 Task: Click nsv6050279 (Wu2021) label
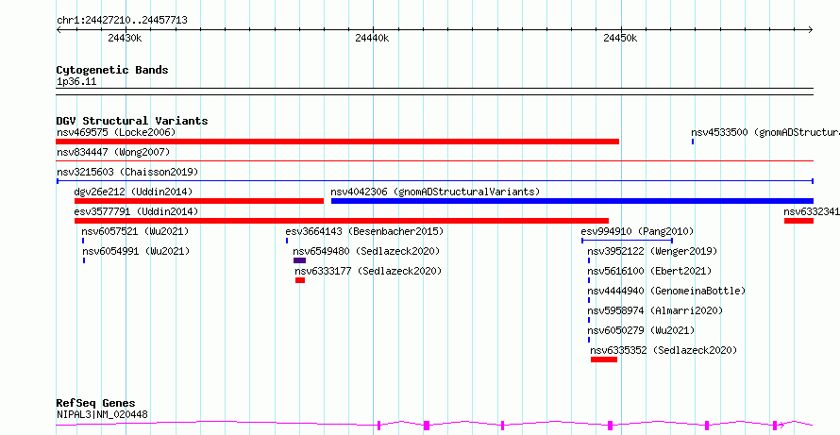click(x=641, y=330)
